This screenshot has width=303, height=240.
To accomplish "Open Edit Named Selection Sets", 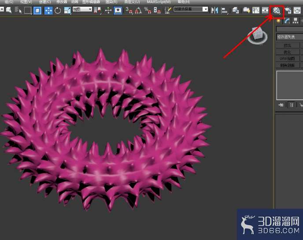I will click(168, 10).
